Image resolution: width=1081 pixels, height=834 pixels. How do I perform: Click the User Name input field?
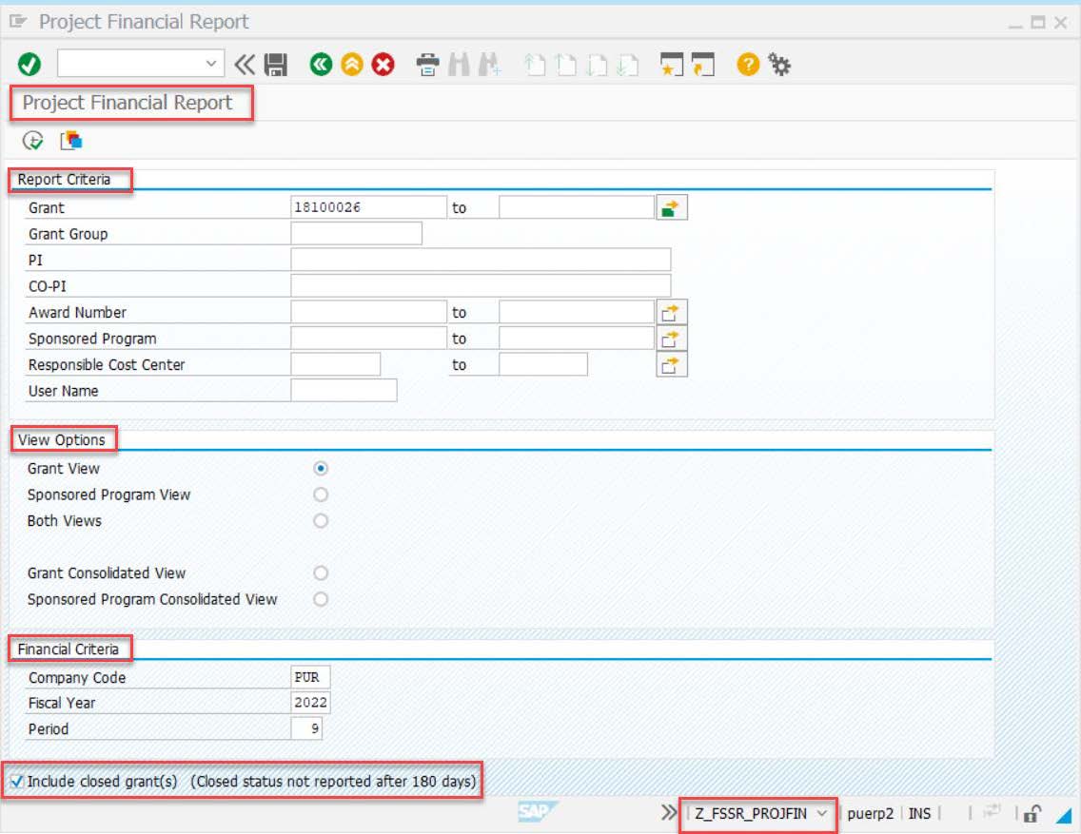pyautogui.click(x=344, y=391)
